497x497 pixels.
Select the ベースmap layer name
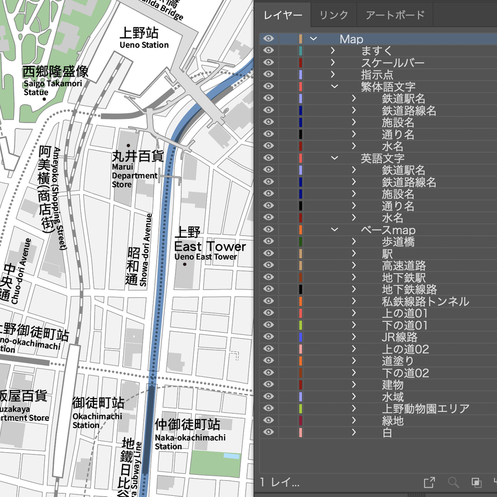[388, 230]
